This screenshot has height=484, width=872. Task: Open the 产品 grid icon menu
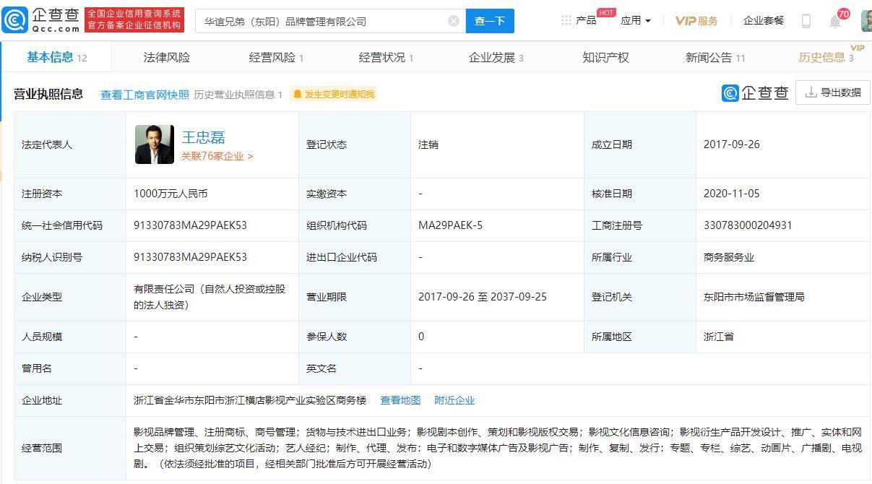pos(578,20)
